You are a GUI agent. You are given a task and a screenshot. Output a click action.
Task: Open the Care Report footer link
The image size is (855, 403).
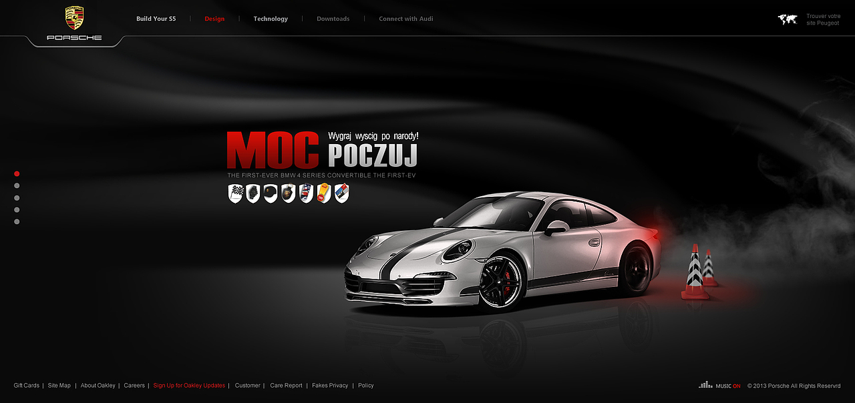(x=287, y=386)
